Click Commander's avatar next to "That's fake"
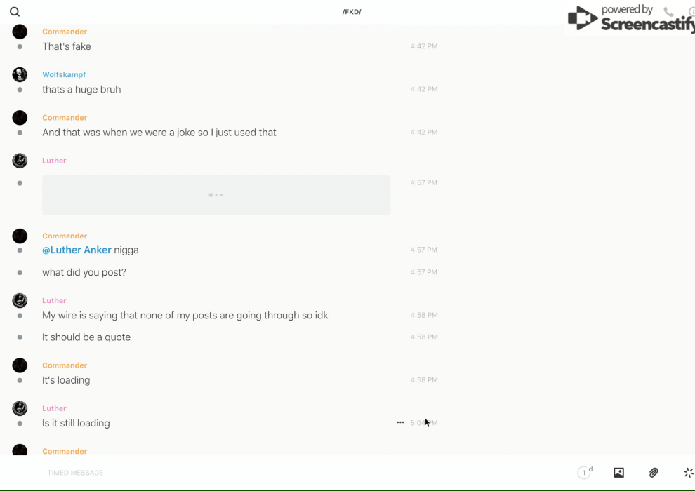 coord(20,32)
